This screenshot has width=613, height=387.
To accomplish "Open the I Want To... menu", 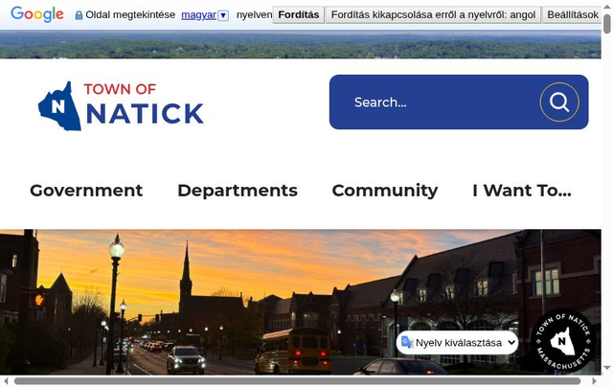I will 522,191.
